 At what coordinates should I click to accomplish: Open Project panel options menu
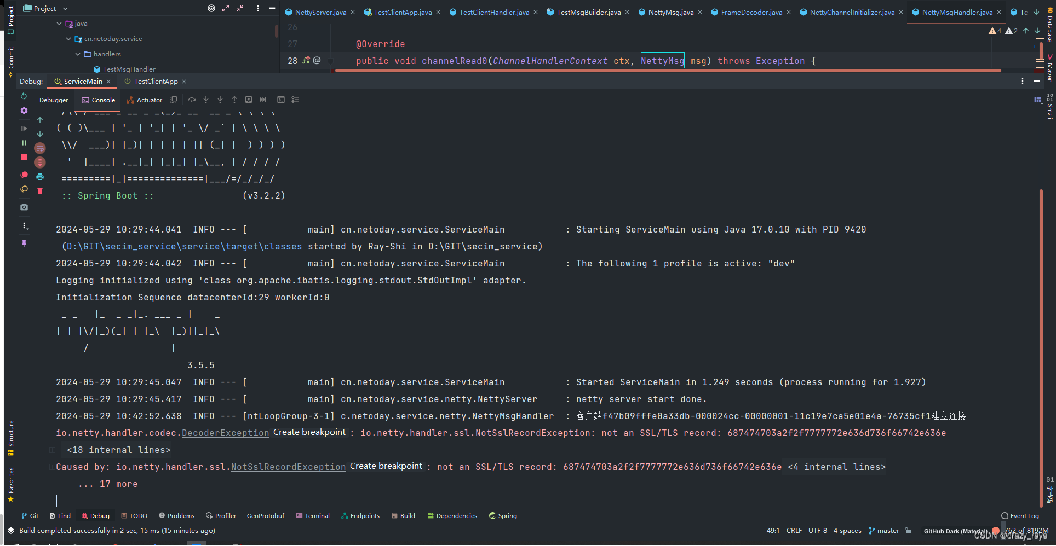[x=258, y=8]
